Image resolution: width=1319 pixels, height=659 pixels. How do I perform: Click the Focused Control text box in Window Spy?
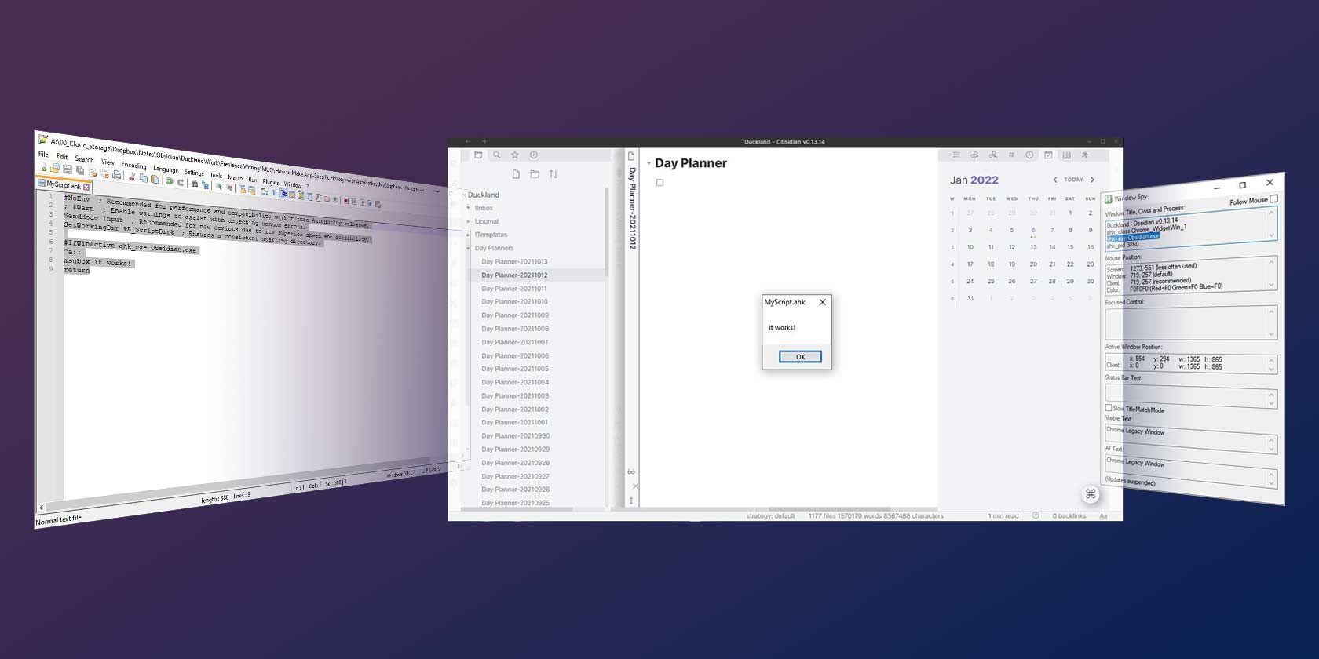click(1191, 322)
